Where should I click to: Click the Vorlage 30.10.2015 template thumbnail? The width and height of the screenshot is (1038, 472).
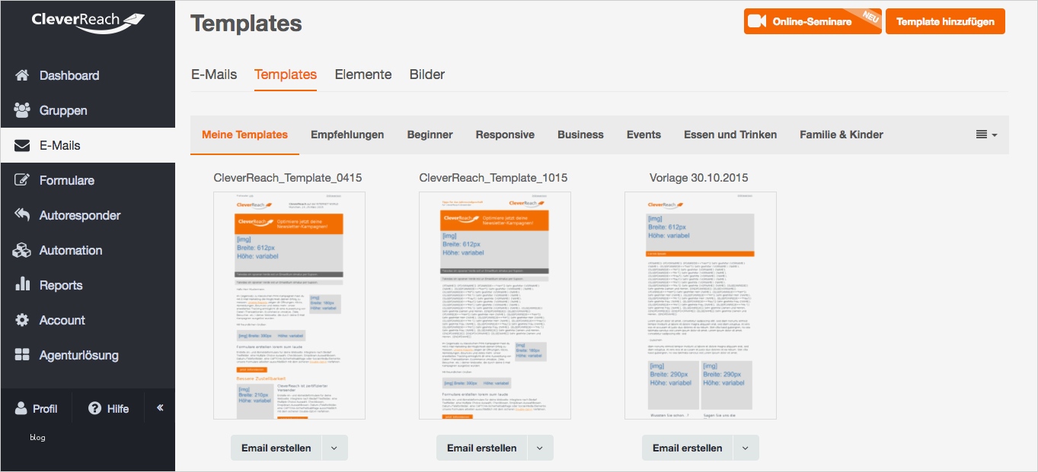point(700,305)
